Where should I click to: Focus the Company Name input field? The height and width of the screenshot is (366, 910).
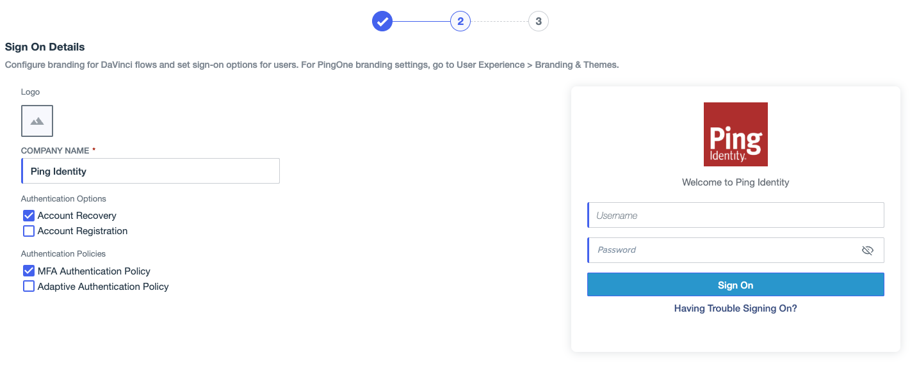coord(150,171)
